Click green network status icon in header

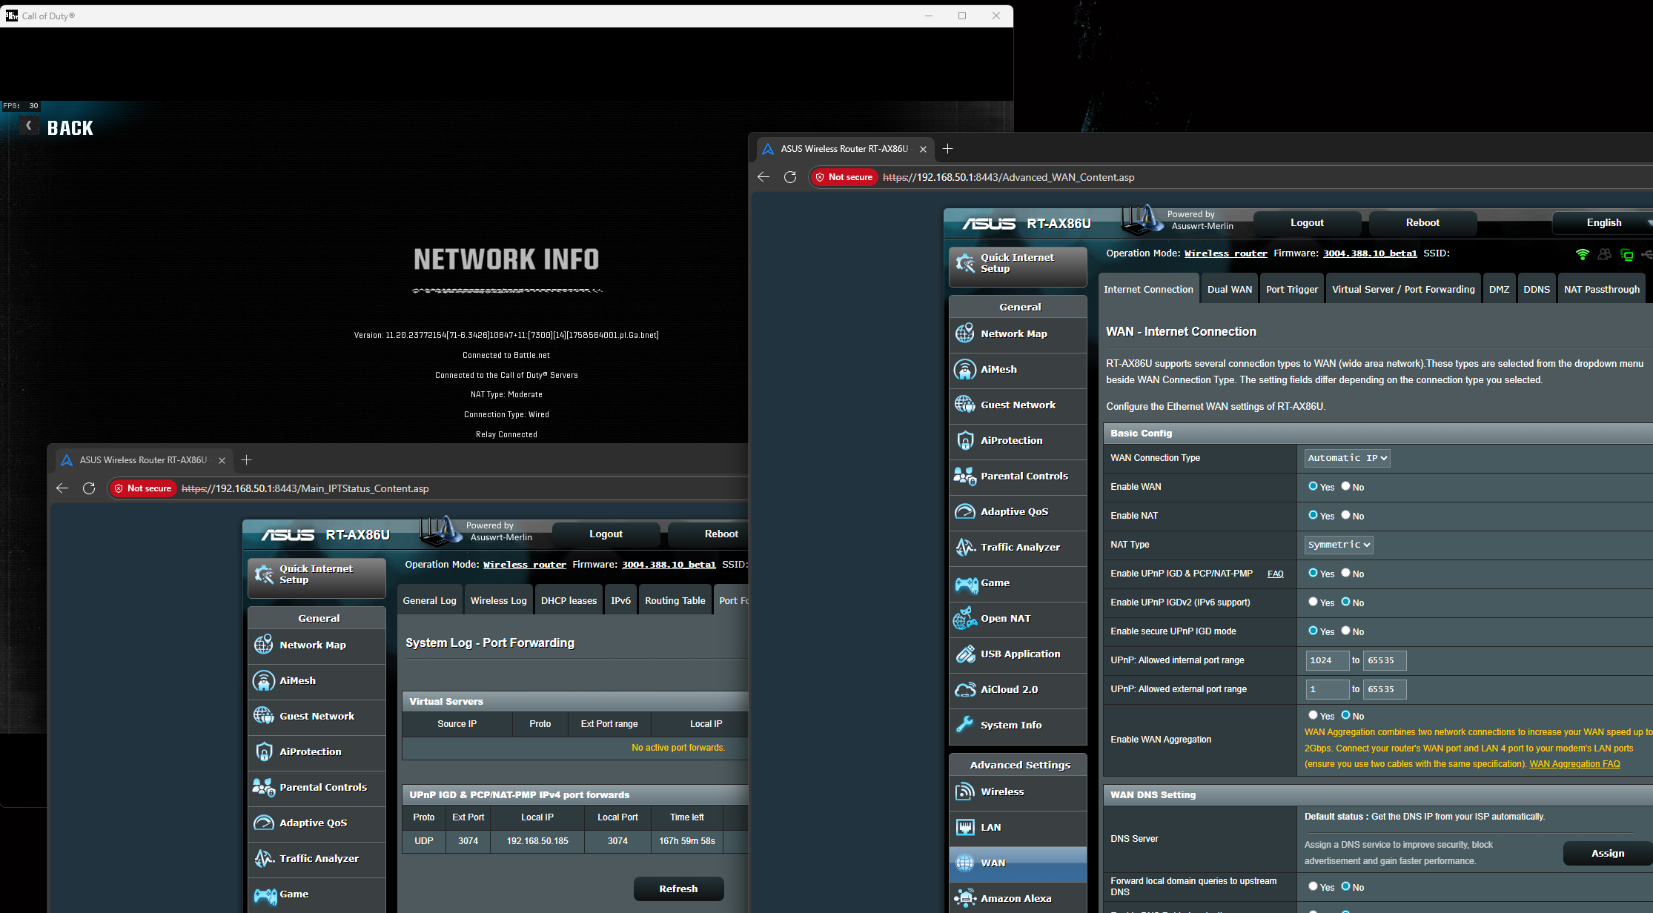tap(1627, 255)
